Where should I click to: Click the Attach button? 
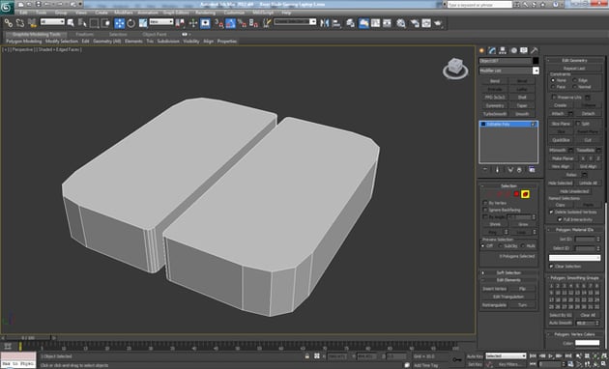[x=558, y=114]
